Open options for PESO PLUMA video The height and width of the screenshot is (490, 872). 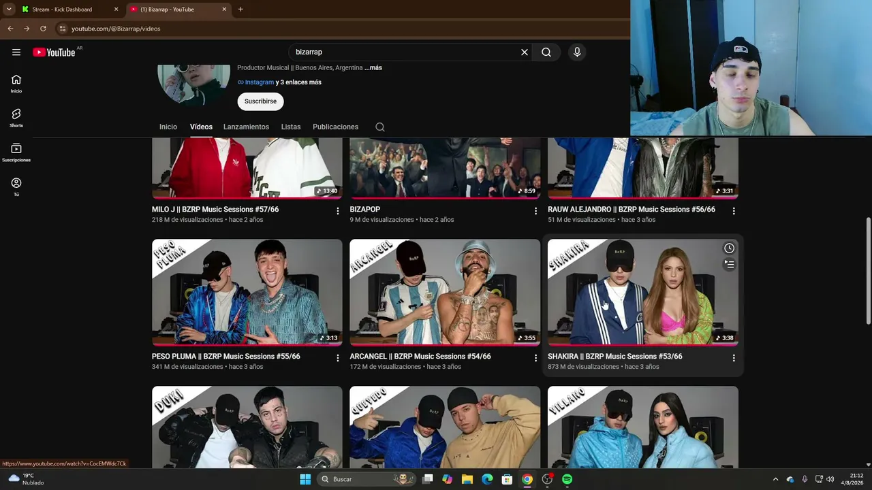click(337, 358)
